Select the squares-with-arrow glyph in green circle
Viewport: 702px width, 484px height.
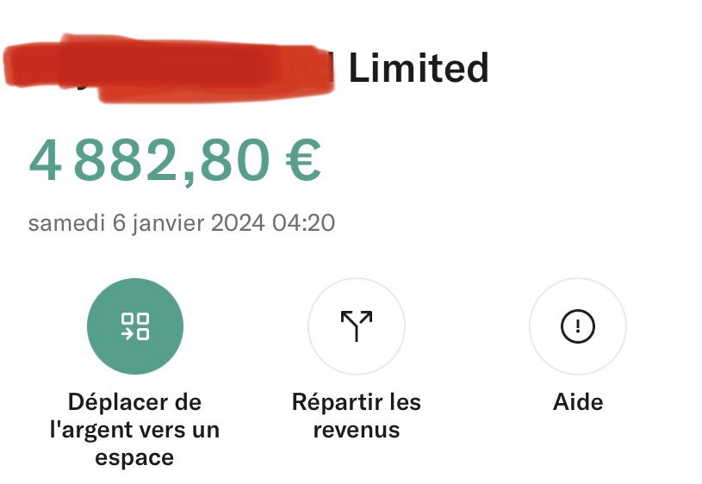tap(134, 326)
